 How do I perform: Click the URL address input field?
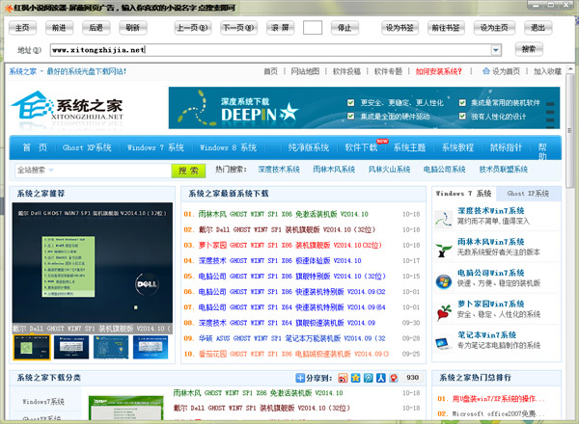(x=268, y=49)
